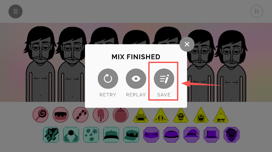Select the green stars and dots icon

pos(91,135)
